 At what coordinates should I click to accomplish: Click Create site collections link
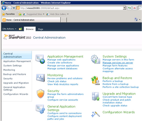click(x=60, y=62)
